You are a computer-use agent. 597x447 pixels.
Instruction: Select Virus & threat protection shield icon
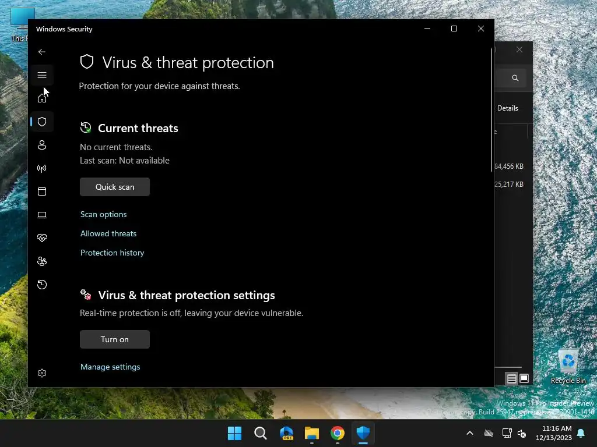pyautogui.click(x=42, y=122)
